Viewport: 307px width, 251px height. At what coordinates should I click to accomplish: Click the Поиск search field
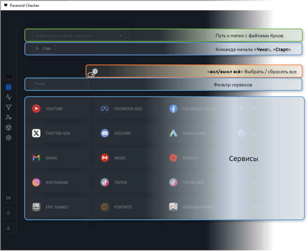60,84
